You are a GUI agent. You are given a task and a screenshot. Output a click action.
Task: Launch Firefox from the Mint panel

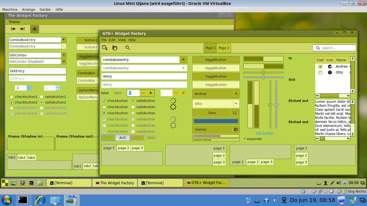tap(23, 183)
